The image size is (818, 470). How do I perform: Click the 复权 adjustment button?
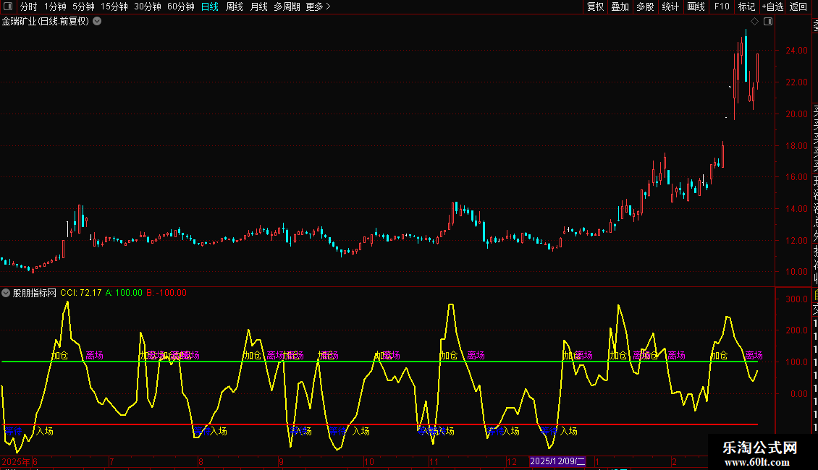[595, 7]
